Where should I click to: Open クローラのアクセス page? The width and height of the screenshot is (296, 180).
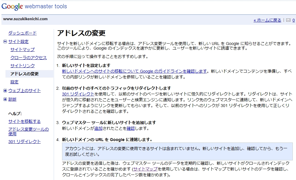click(x=29, y=58)
